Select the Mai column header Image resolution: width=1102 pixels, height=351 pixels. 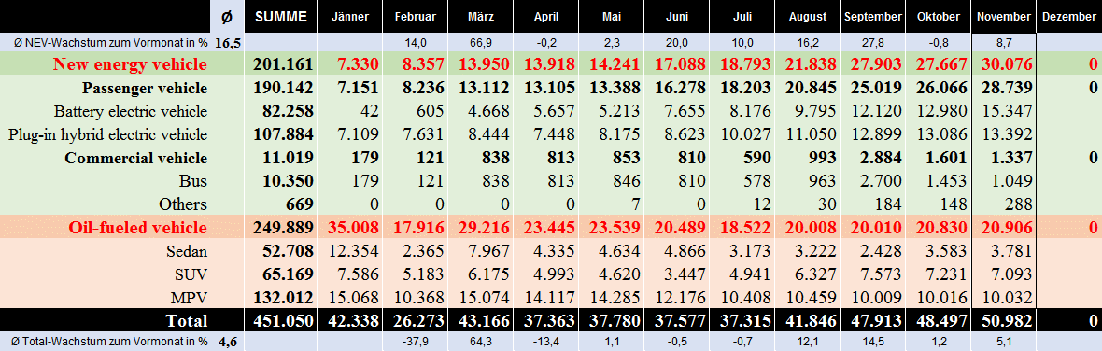click(x=611, y=16)
